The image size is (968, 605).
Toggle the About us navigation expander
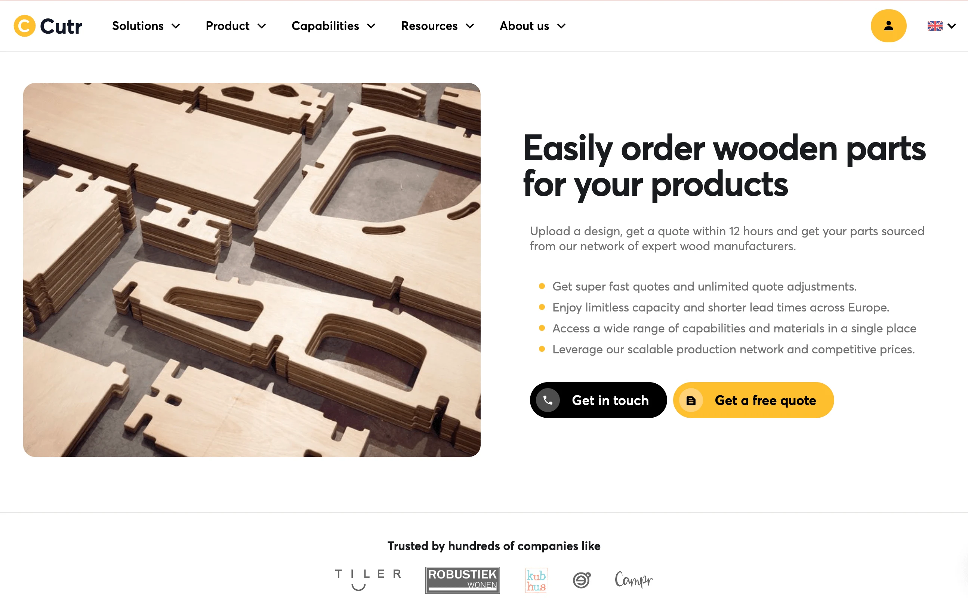coord(562,26)
